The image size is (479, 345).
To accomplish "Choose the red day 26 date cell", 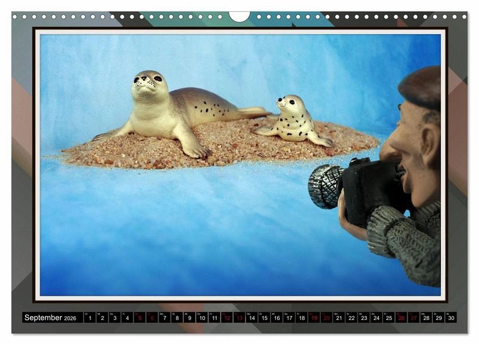I will (401, 317).
